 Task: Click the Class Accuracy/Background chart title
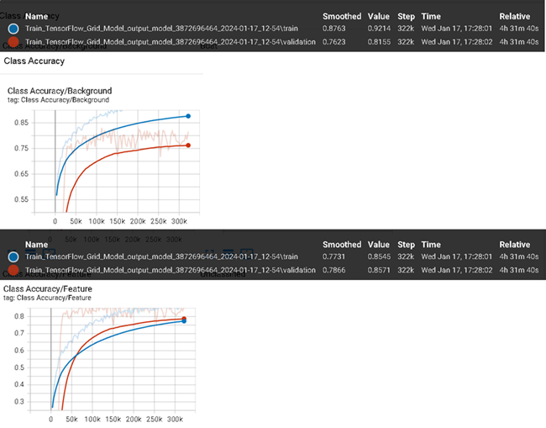coord(59,91)
